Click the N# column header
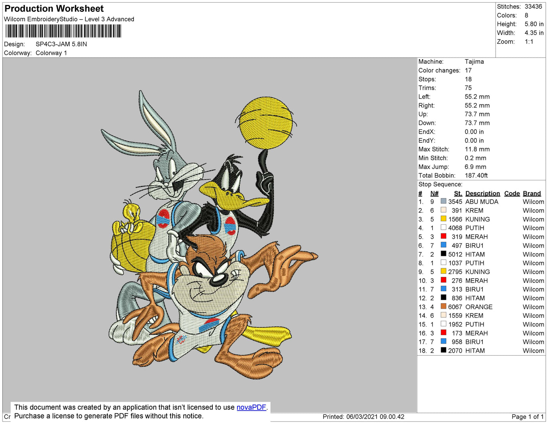Image resolution: width=548 pixels, height=424 pixels. 434,193
